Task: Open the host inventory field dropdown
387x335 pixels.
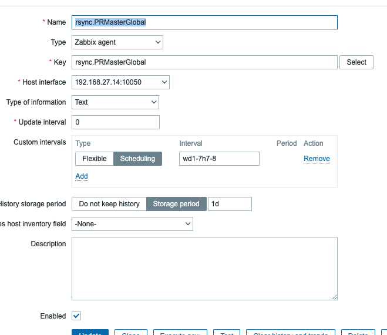Action: pos(132,224)
